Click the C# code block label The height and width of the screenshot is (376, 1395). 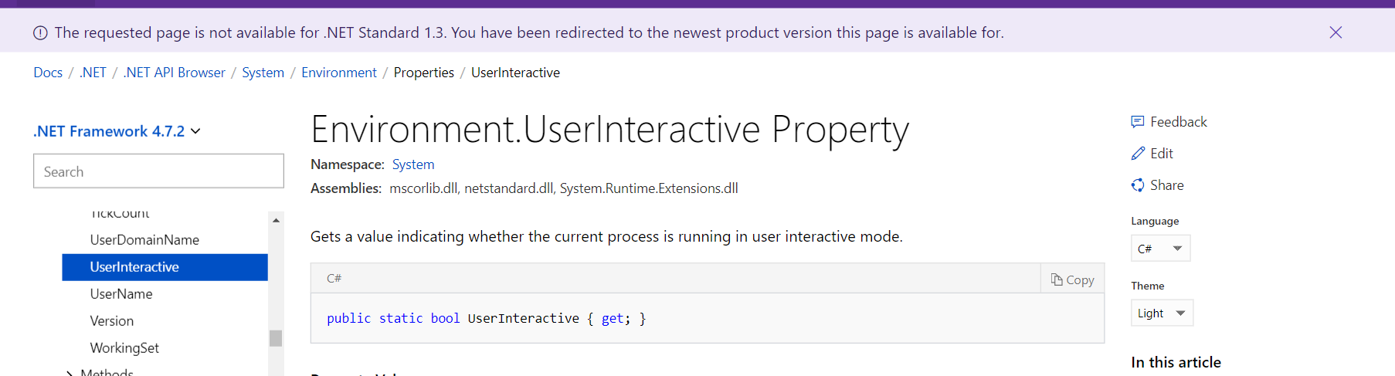point(334,279)
